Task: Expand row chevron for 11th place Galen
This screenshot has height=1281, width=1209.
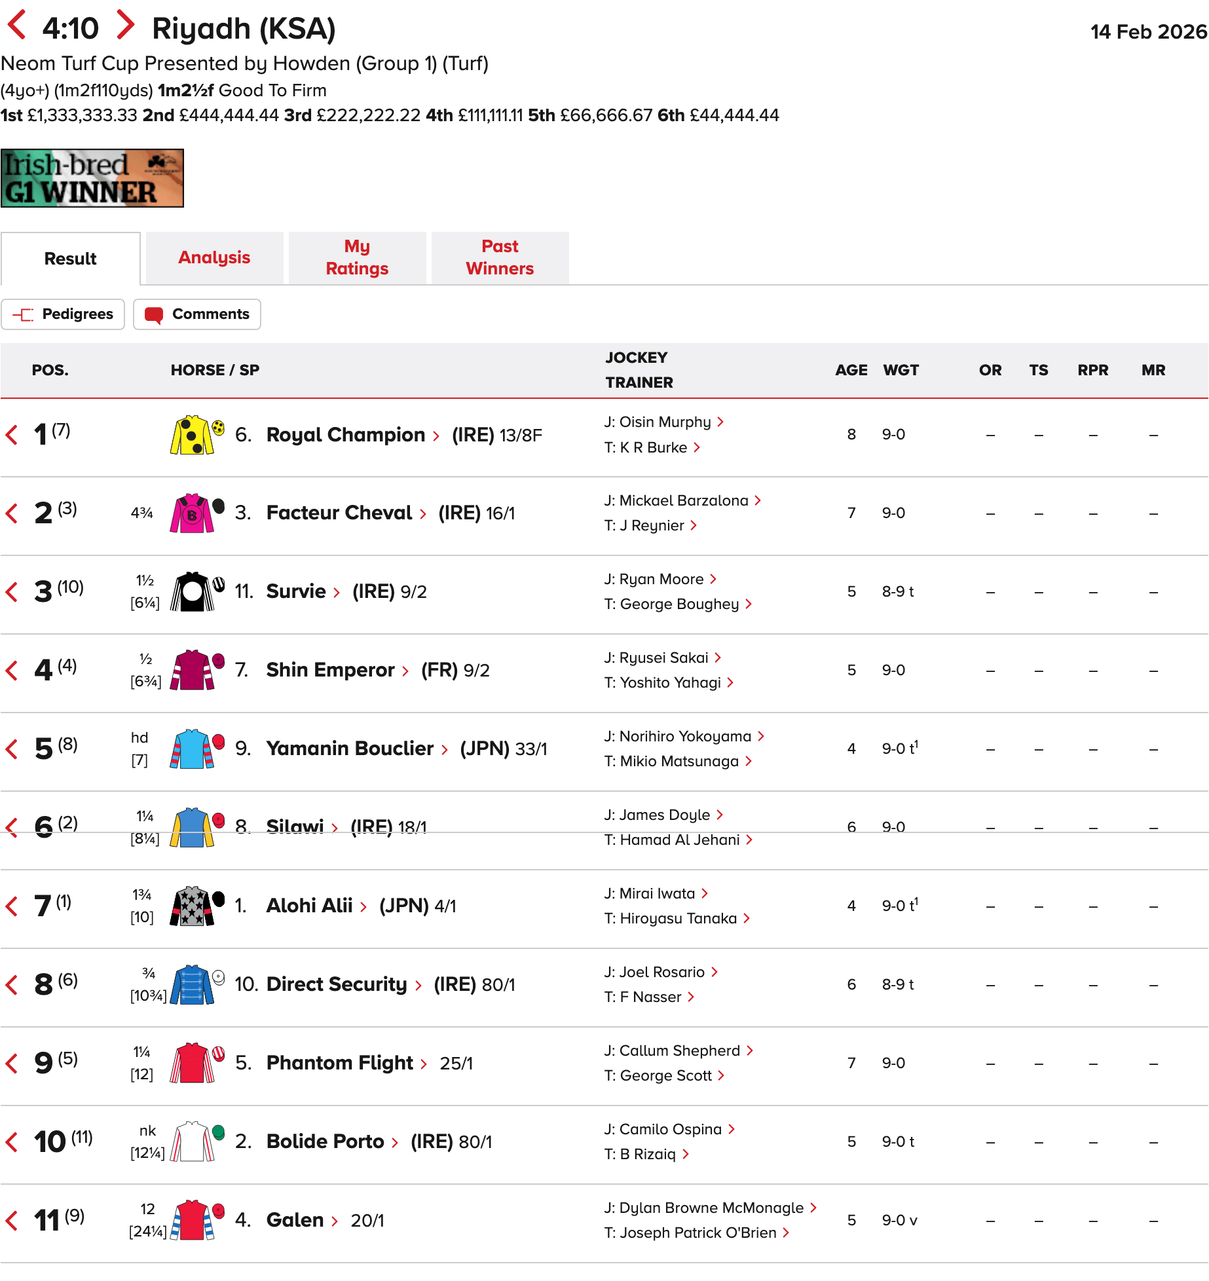Action: [x=12, y=1221]
